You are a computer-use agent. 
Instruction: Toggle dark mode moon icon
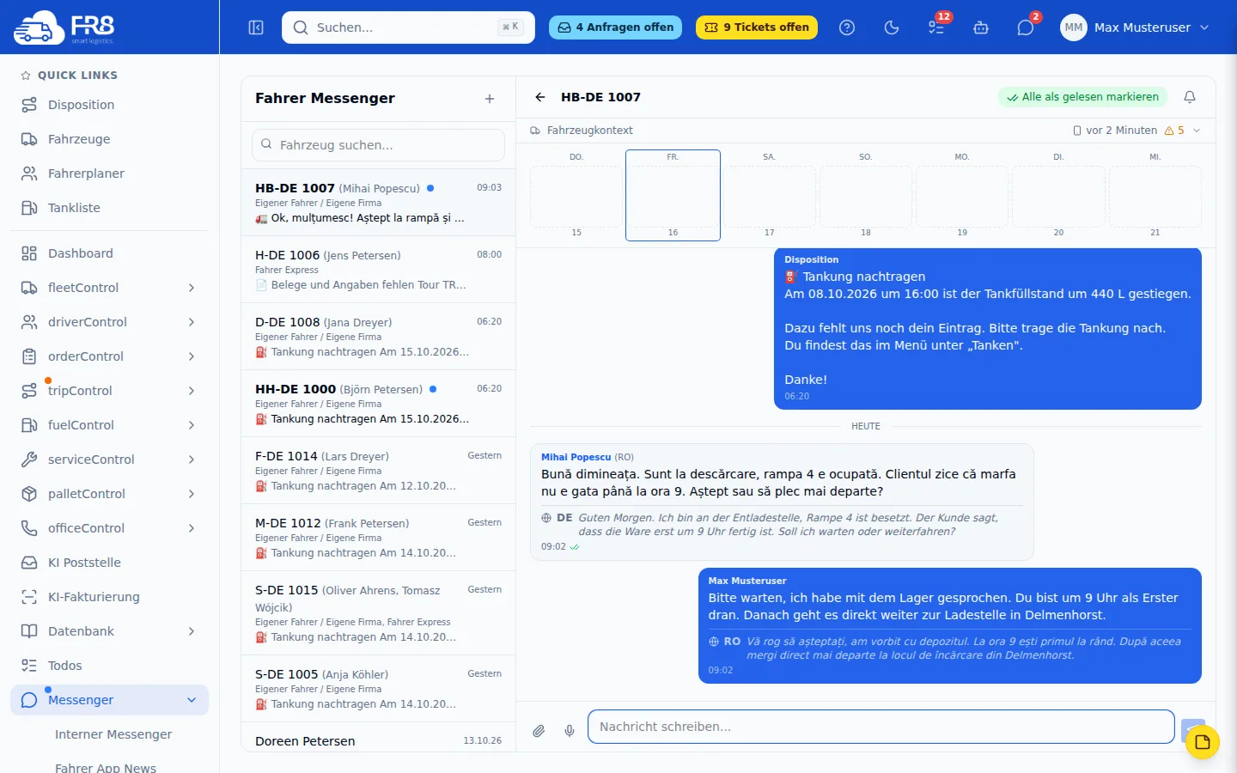pos(892,27)
